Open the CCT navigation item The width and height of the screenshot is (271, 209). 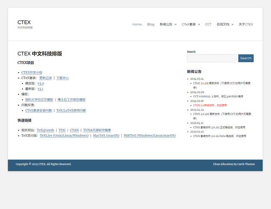click(x=208, y=24)
